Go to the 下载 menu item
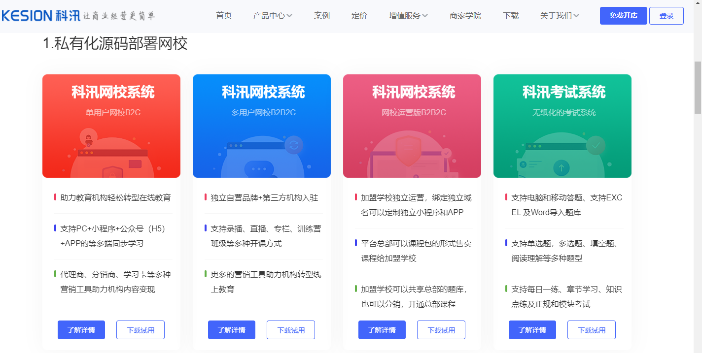 point(511,16)
